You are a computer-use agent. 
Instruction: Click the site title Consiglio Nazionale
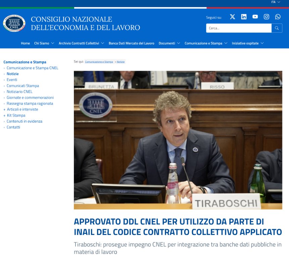coord(85,23)
